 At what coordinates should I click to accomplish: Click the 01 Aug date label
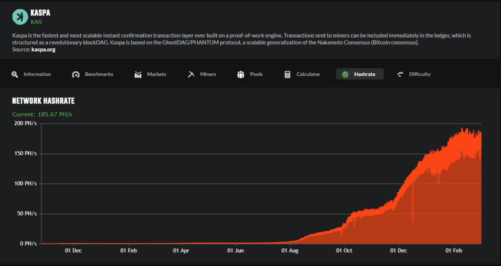290,251
